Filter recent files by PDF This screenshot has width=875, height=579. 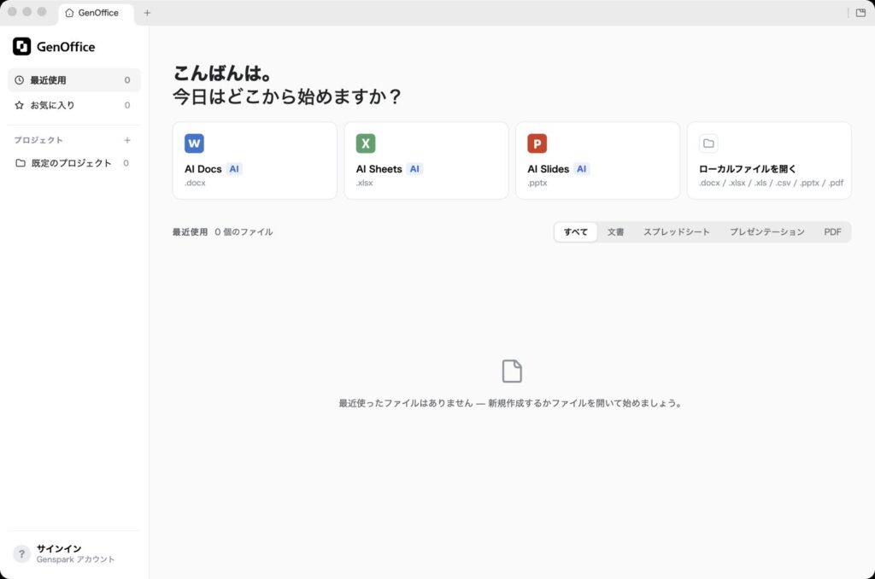click(x=832, y=232)
